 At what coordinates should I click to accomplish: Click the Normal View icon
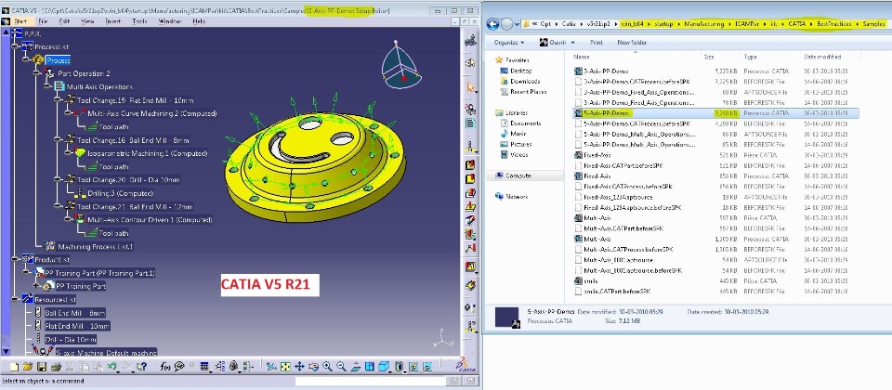[355, 367]
